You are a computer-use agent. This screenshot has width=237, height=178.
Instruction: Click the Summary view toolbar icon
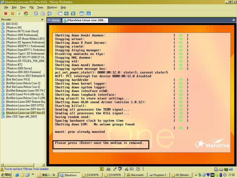tap(82, 13)
